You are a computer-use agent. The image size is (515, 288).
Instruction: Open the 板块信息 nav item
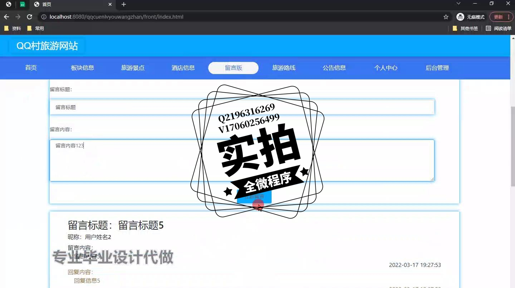click(83, 68)
